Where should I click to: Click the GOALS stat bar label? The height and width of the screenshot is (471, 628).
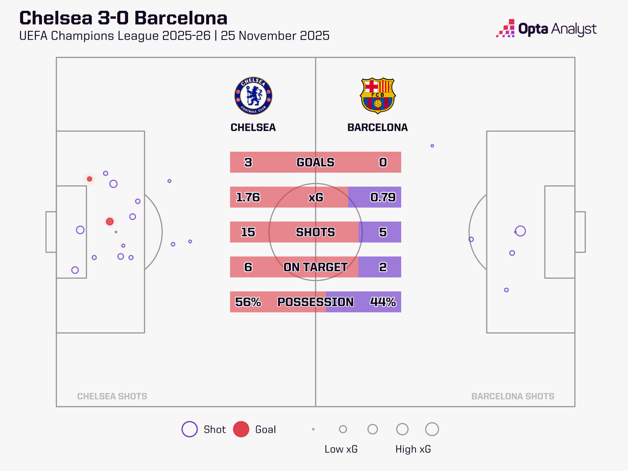315,162
